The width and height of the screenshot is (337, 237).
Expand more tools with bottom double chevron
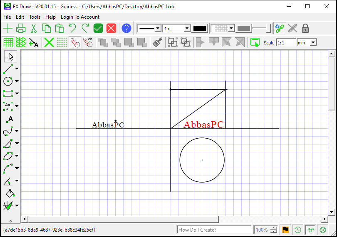[10, 220]
